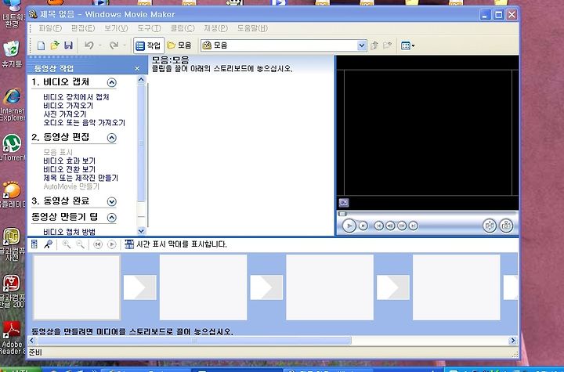This screenshot has width=564, height=372.
Task: Open the undo history dropdown arrow
Action: pos(99,45)
